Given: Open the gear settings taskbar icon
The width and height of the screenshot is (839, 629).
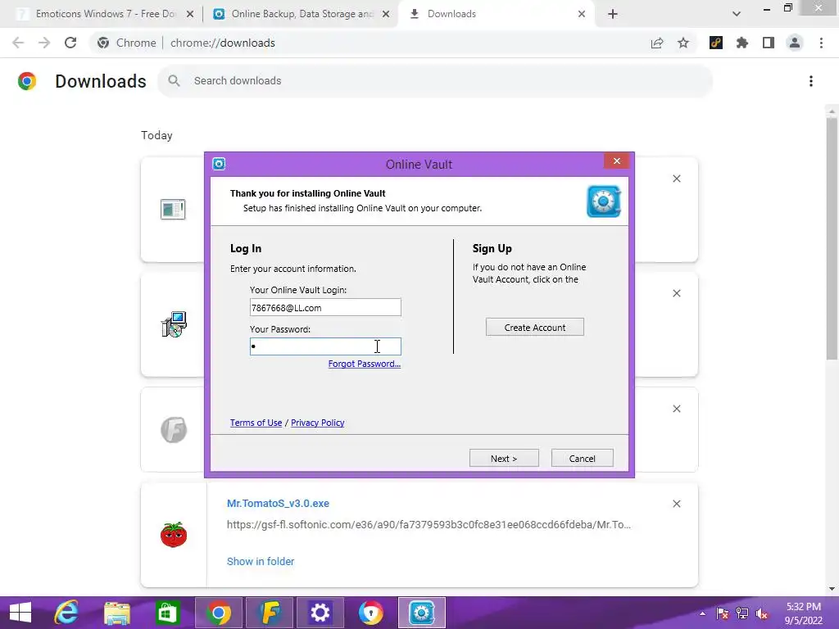Looking at the screenshot, I should coord(320,613).
